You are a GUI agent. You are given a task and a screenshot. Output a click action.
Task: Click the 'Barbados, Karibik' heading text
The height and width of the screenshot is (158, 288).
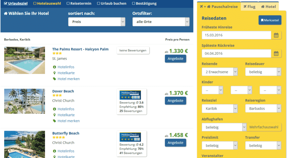tap(17, 39)
